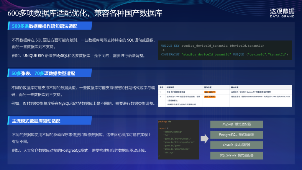Select the MySQL 模式适配器 box
This screenshot has width=302, height=170.
tap(237, 124)
